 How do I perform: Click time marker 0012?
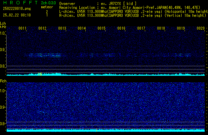click(x=42, y=28)
